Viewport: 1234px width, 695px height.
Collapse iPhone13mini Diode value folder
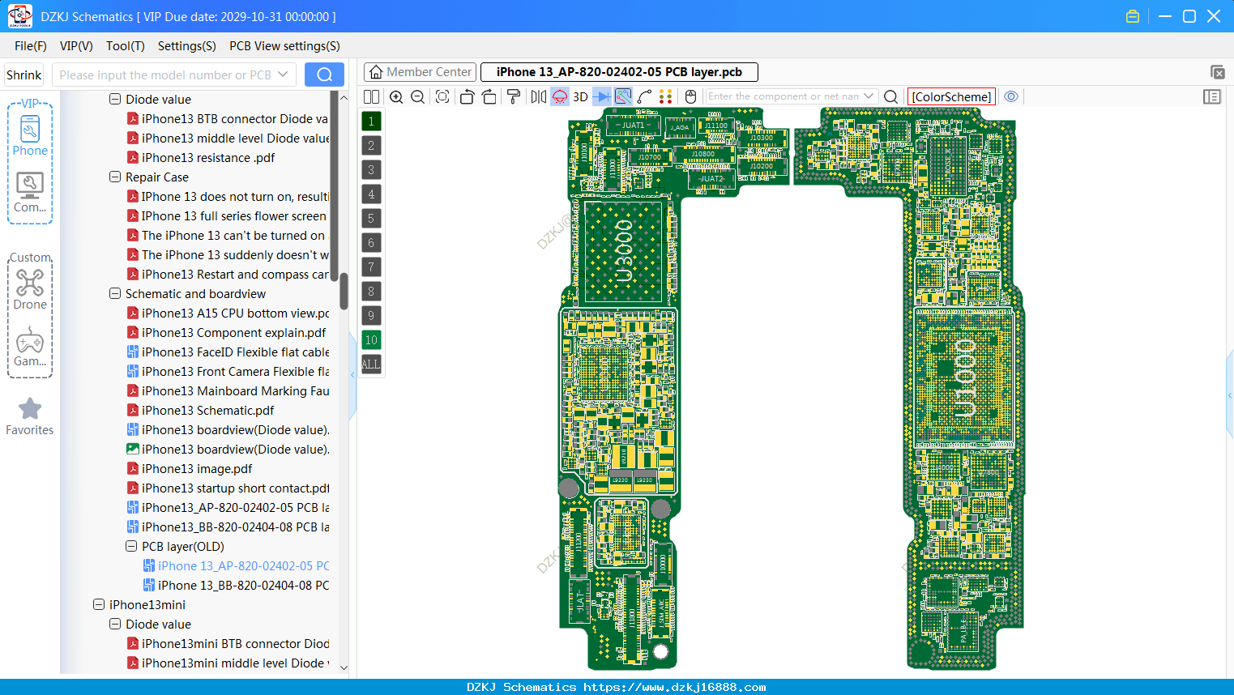(115, 624)
